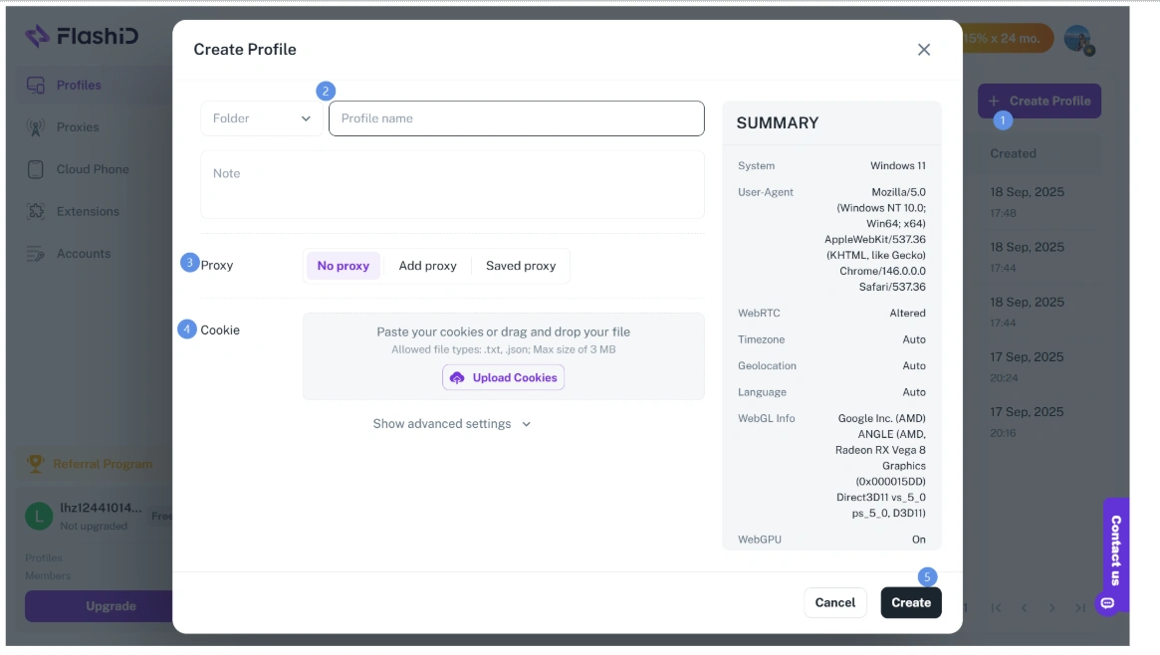Viewport: 1160px width, 655px height.
Task: Open the Accounts sidebar icon
Action: click(x=36, y=254)
